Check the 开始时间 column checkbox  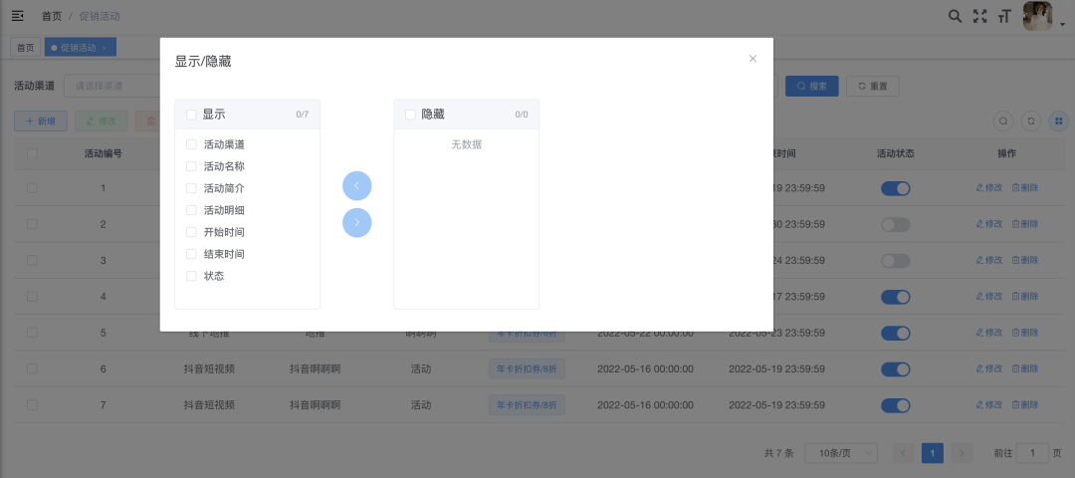pos(191,232)
